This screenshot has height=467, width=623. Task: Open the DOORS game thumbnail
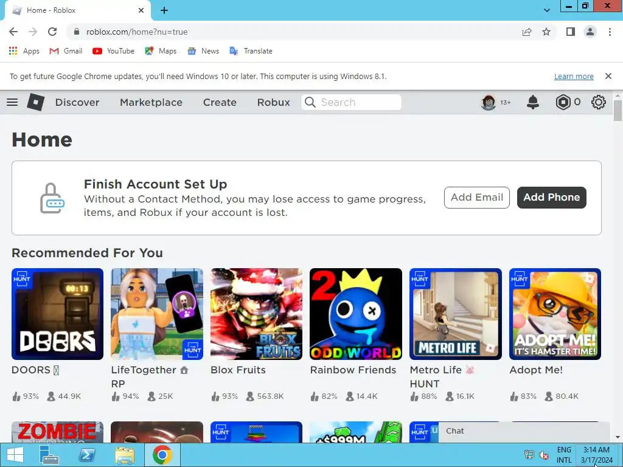(57, 314)
